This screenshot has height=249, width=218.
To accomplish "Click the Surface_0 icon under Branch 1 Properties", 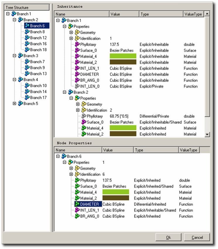I will pyautogui.click(x=77, y=50).
